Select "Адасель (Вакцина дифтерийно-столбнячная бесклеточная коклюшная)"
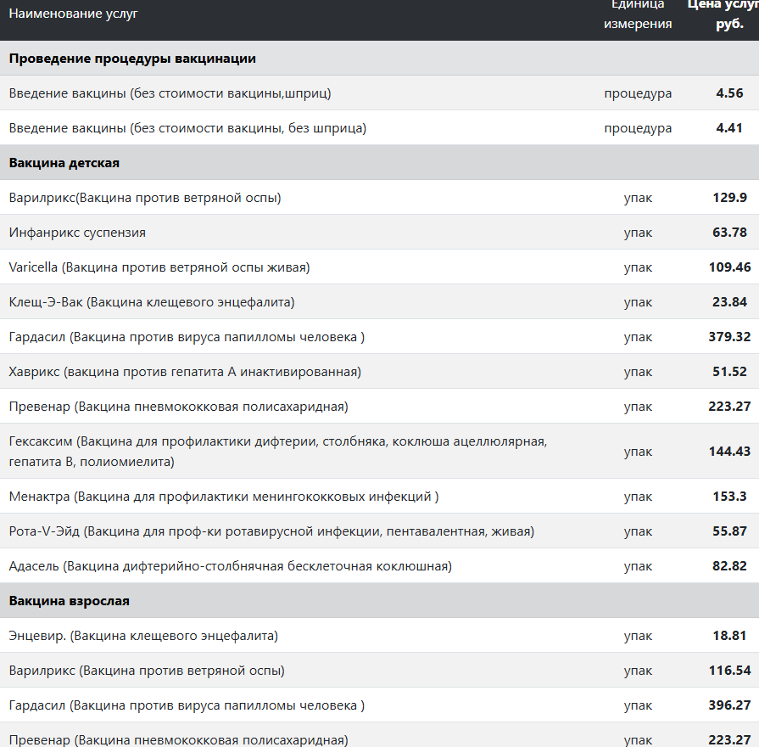Viewport: 759px width, 747px height. [231, 566]
